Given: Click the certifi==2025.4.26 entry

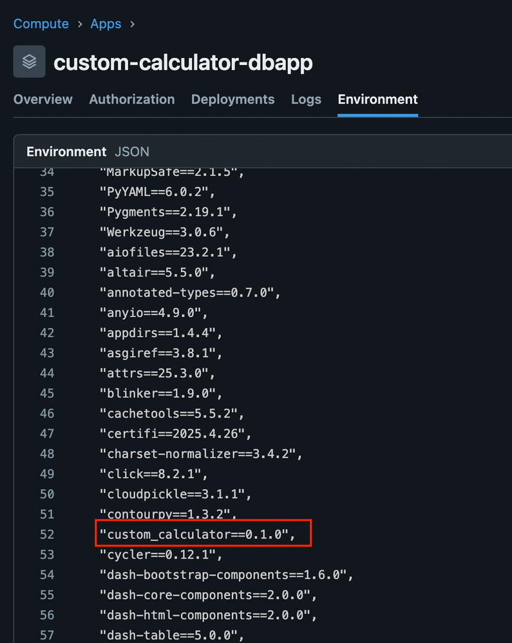Looking at the screenshot, I should point(178,434).
